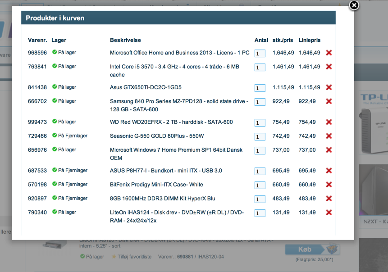Click the Antal column header

[261, 40]
